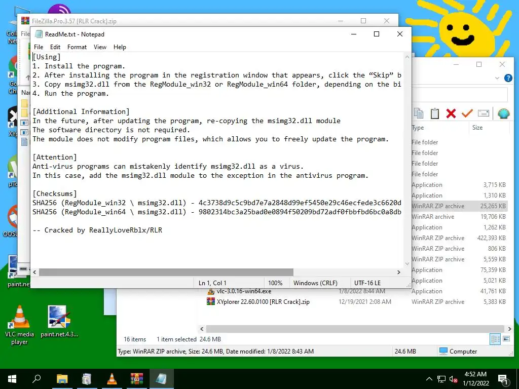Open the Windows Start menu
Image resolution: width=519 pixels, height=389 pixels.
point(12,379)
